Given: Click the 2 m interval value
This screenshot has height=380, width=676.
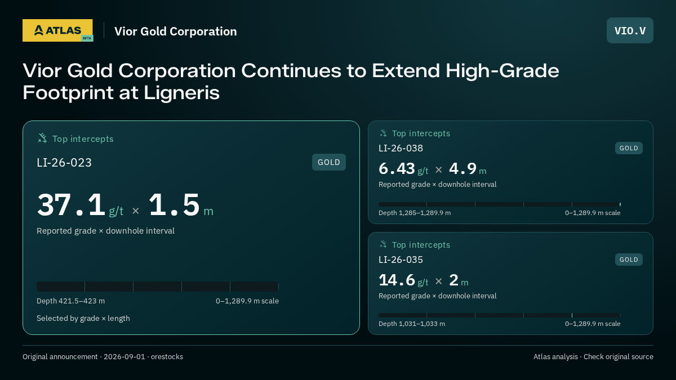Looking at the screenshot, I should (x=459, y=280).
